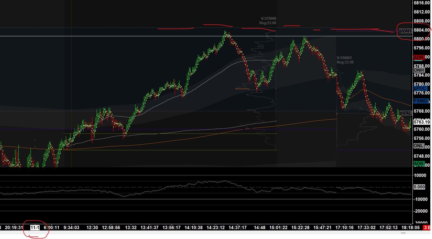Click the current price 5763.19 marker
The height and width of the screenshot is (239, 432).
[x=422, y=122]
